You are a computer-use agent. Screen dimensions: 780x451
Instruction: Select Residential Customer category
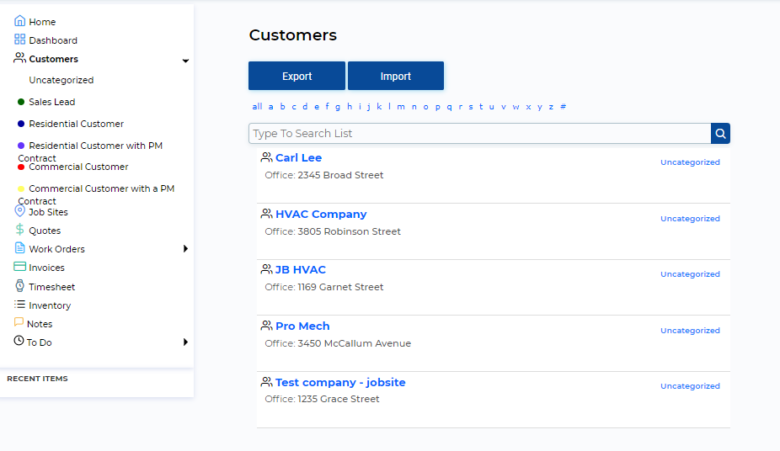[x=76, y=124]
